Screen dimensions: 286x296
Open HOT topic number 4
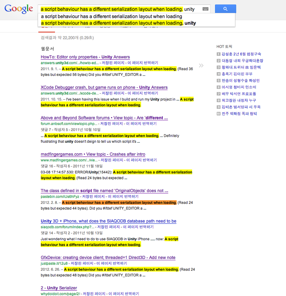pyautogui.click(x=237, y=74)
